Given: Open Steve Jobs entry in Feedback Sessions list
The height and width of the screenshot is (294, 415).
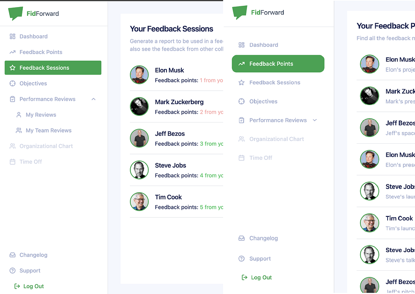Looking at the screenshot, I should click(176, 170).
